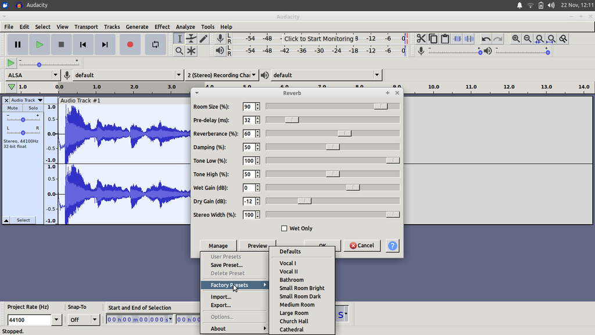The width and height of the screenshot is (595, 335).
Task: Click the Undo icon
Action: pyautogui.click(x=486, y=38)
